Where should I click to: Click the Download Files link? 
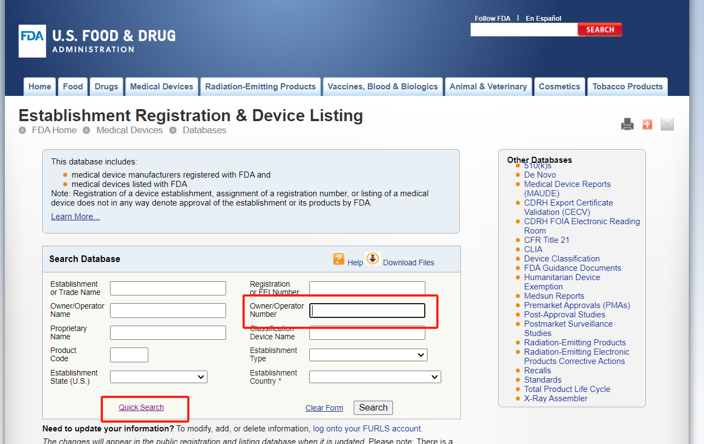click(409, 263)
